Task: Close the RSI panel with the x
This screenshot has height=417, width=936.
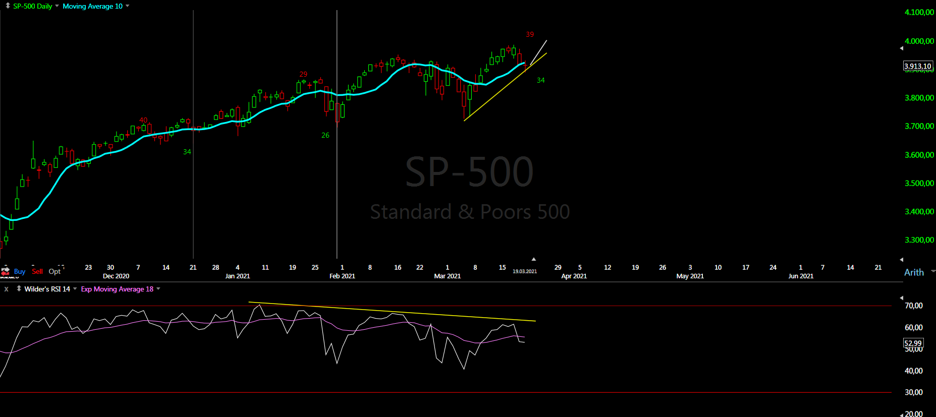Action: (x=7, y=289)
